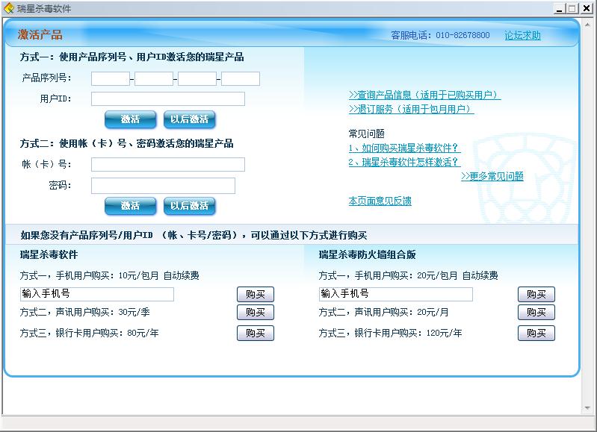
Task: Click 购买 for 20元/包月 mobile plan
Action: [536, 294]
